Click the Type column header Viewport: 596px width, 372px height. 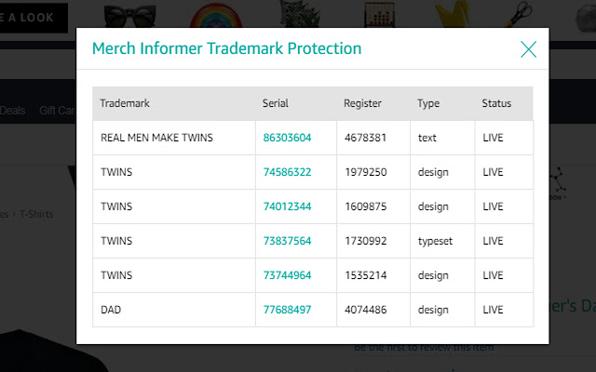click(x=428, y=103)
